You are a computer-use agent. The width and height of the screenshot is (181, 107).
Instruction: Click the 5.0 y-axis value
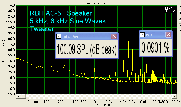(12, 83)
